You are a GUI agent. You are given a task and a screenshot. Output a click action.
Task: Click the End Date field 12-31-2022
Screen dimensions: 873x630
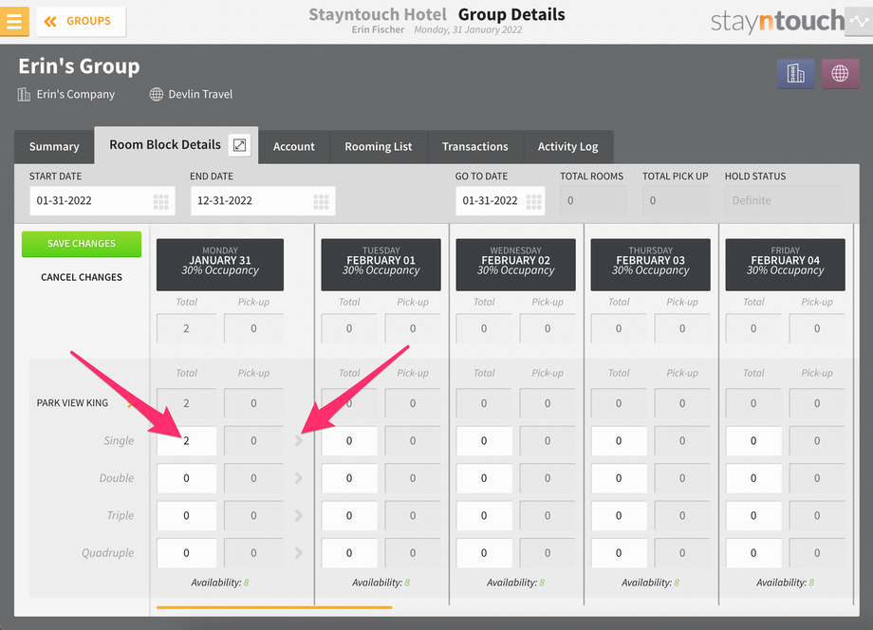coord(263,201)
